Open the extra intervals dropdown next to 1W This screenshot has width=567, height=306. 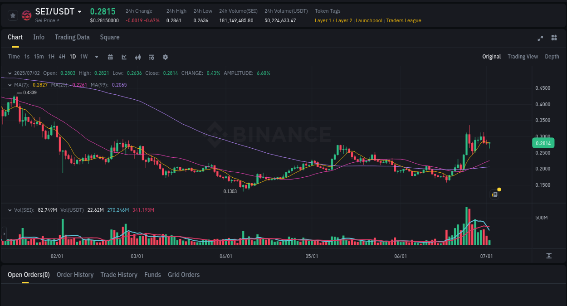[x=96, y=57]
